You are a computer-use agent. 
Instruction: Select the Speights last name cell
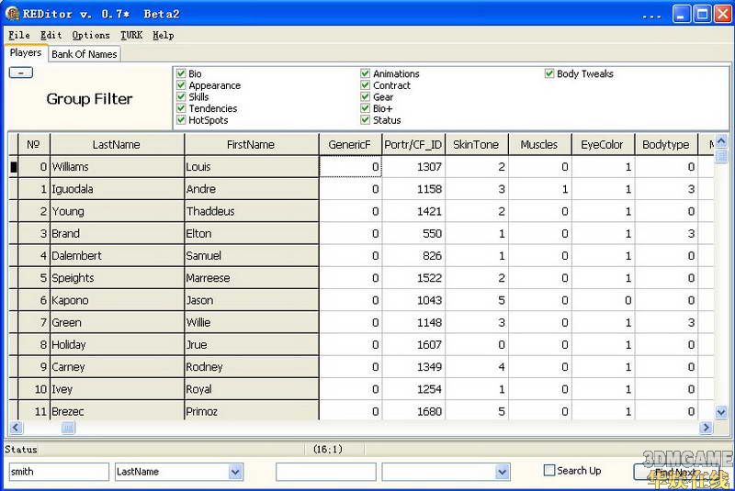pyautogui.click(x=118, y=278)
